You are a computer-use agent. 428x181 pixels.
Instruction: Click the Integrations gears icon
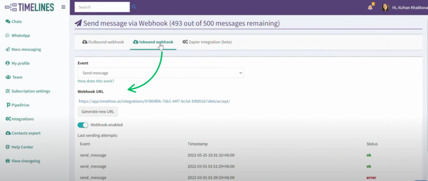coord(8,119)
